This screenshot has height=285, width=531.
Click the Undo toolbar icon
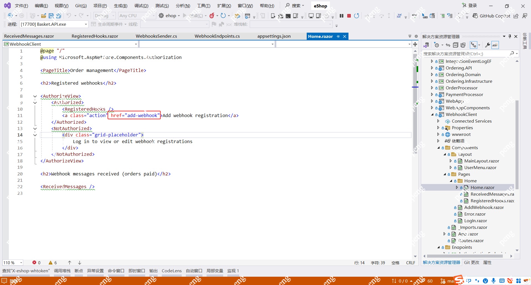point(69,16)
